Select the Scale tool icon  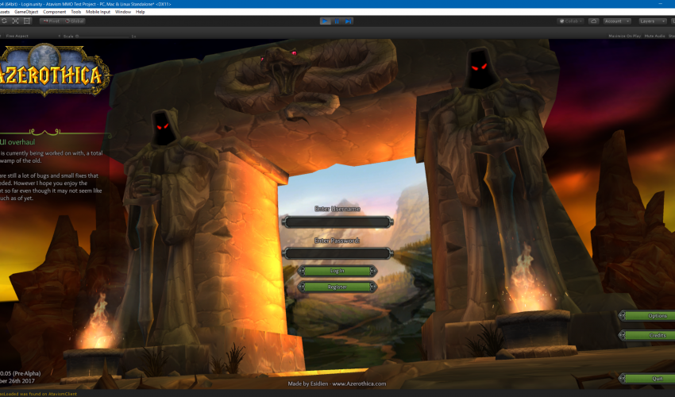pyautogui.click(x=16, y=21)
